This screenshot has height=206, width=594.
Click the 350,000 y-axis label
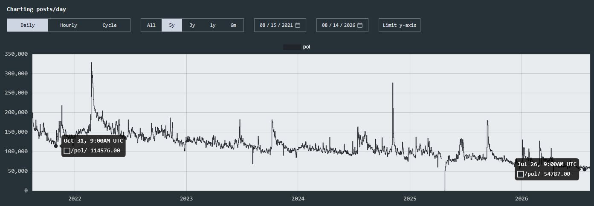[x=16, y=54]
